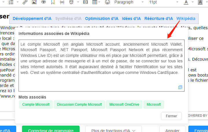Open the date/time format dropdown arrow
This screenshot has height=132, width=208.
tap(78, 2)
